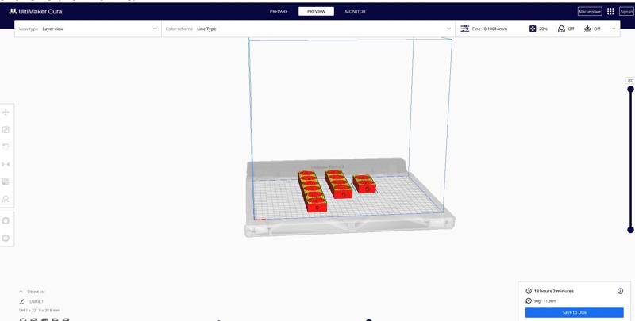Click the smallest red model on the right
The image size is (635, 321).
[x=364, y=184]
